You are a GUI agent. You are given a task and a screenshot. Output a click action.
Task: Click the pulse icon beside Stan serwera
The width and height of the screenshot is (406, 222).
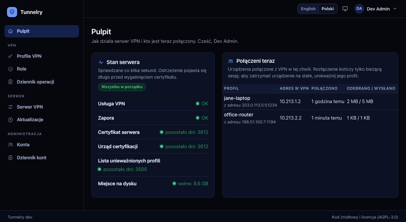pos(101,62)
